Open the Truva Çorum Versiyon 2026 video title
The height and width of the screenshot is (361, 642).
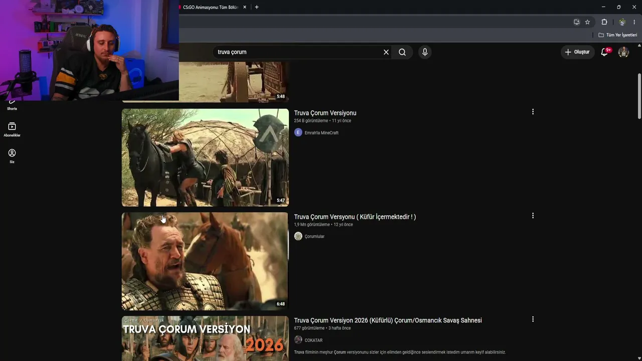388,320
